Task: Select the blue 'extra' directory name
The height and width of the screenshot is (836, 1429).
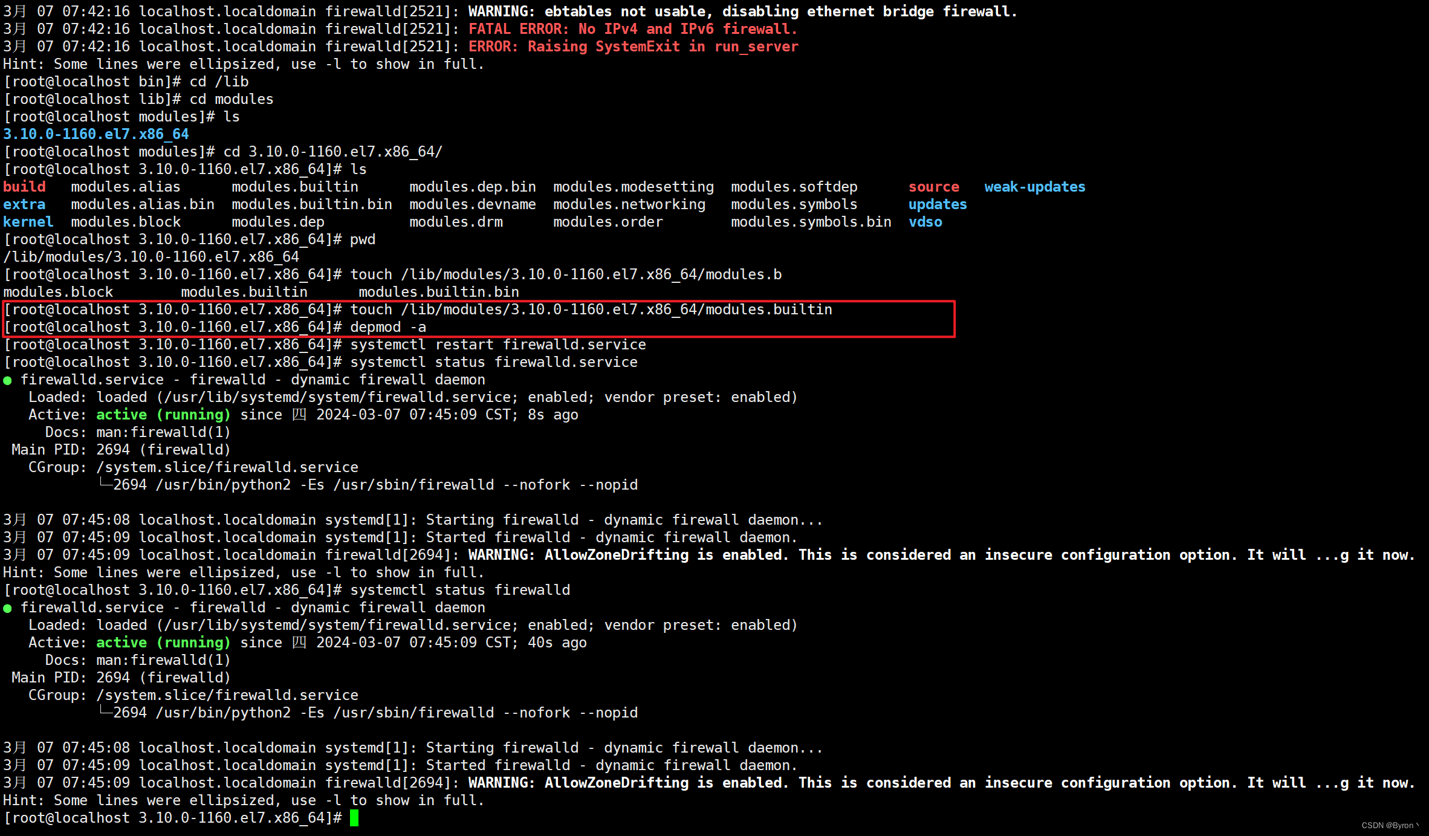Action: (24, 204)
